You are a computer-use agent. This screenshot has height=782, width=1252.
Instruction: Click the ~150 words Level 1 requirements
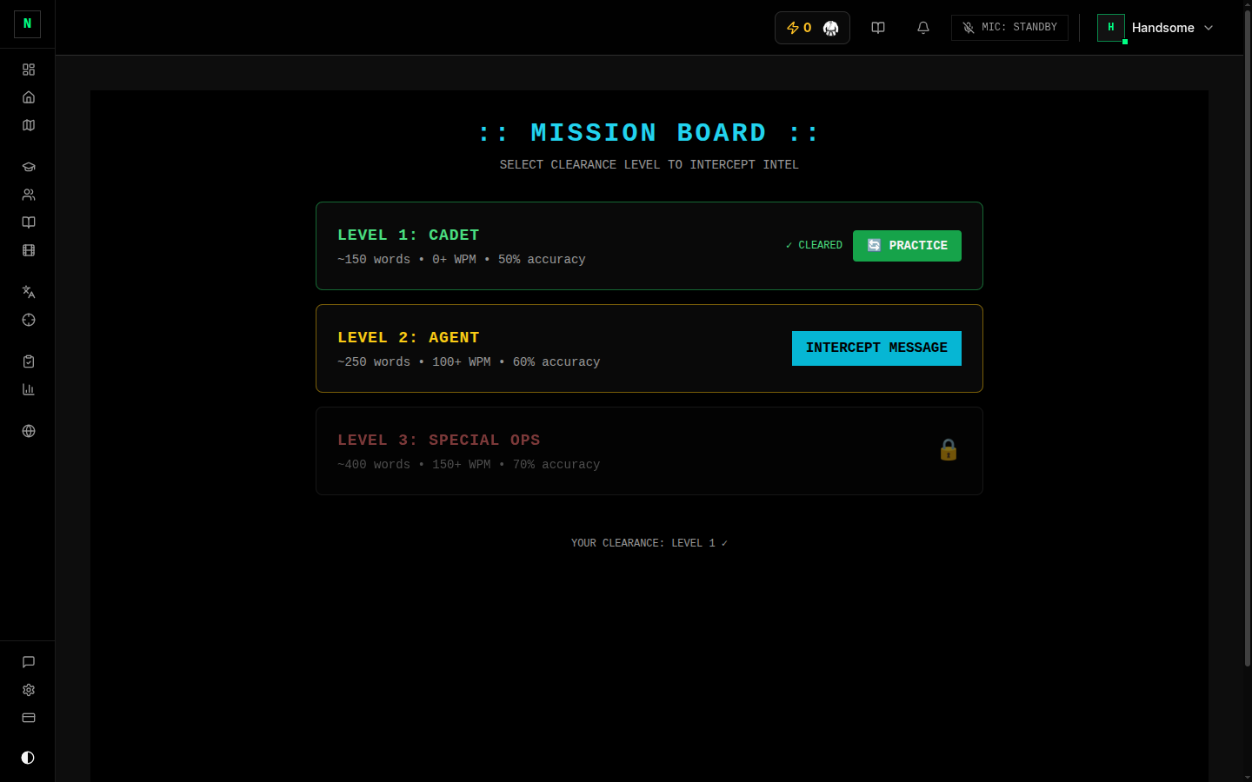coord(462,260)
